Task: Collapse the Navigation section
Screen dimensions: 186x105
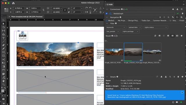Action: coord(107,17)
